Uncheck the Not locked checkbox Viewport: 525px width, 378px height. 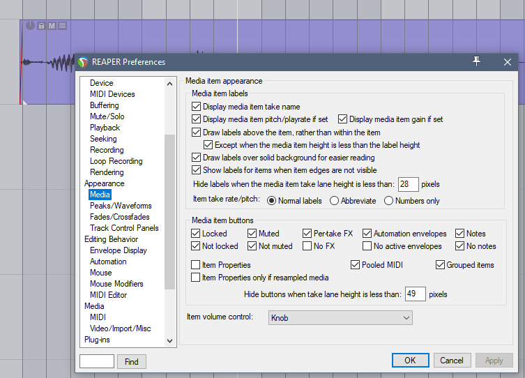(195, 246)
